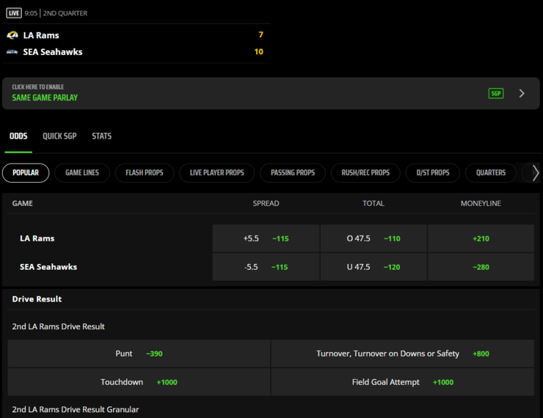Viewport: 543px width, 418px height.
Task: Click the LA Rams logo icon
Action: (x=12, y=35)
